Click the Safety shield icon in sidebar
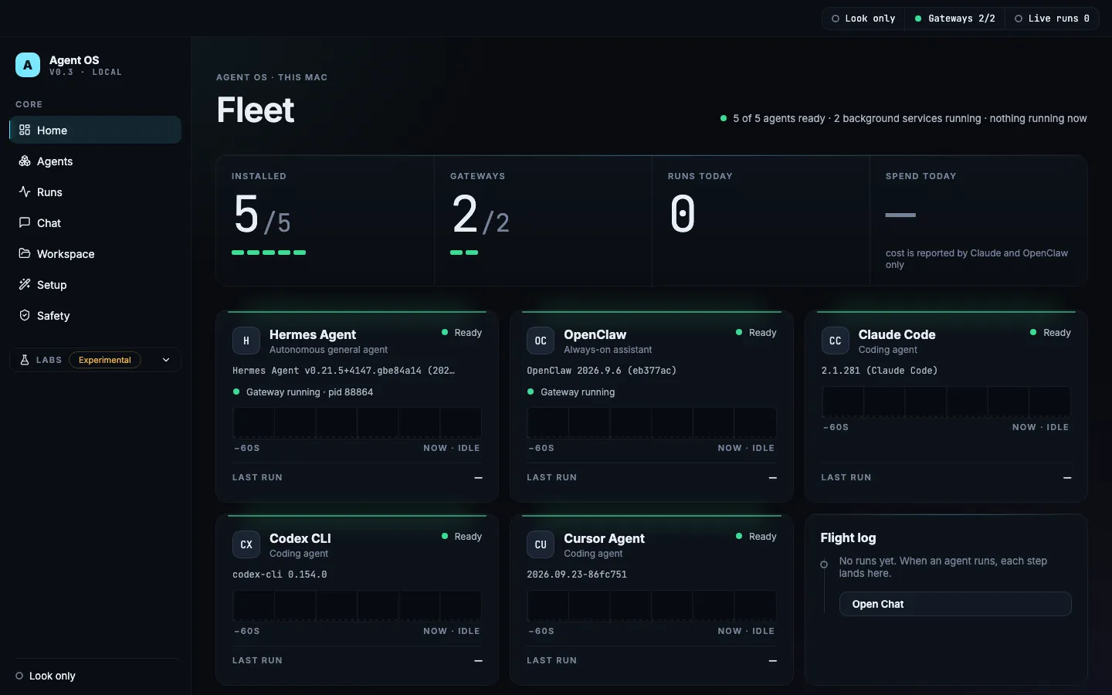This screenshot has height=695, width=1112. pos(25,315)
